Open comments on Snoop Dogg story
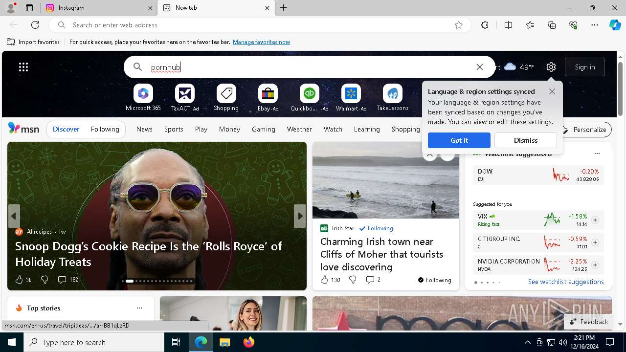 (68, 280)
